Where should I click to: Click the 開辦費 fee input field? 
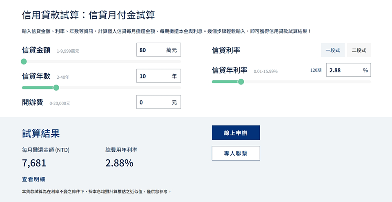[151, 102]
